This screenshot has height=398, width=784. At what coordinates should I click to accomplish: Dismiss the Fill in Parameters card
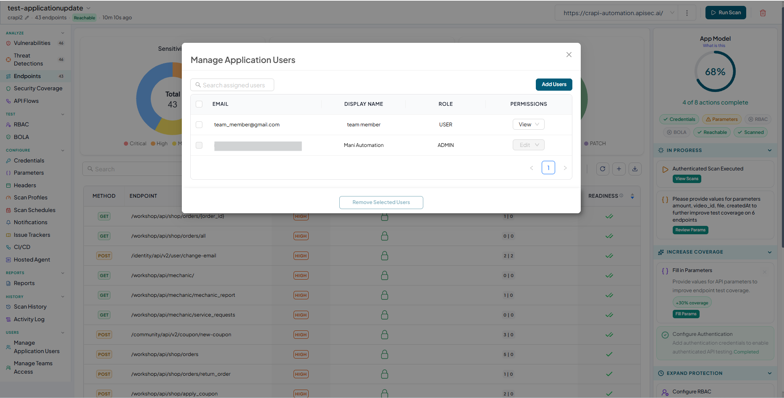click(765, 272)
